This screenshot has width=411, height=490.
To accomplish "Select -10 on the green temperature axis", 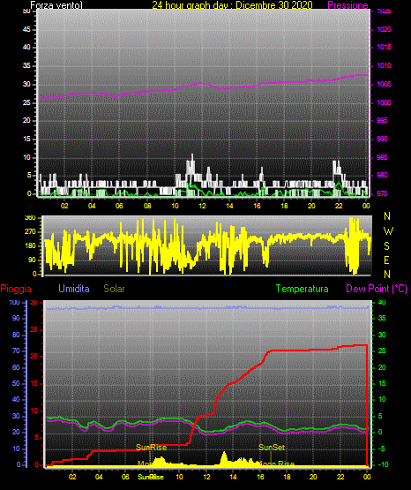I will pyautogui.click(x=383, y=464).
